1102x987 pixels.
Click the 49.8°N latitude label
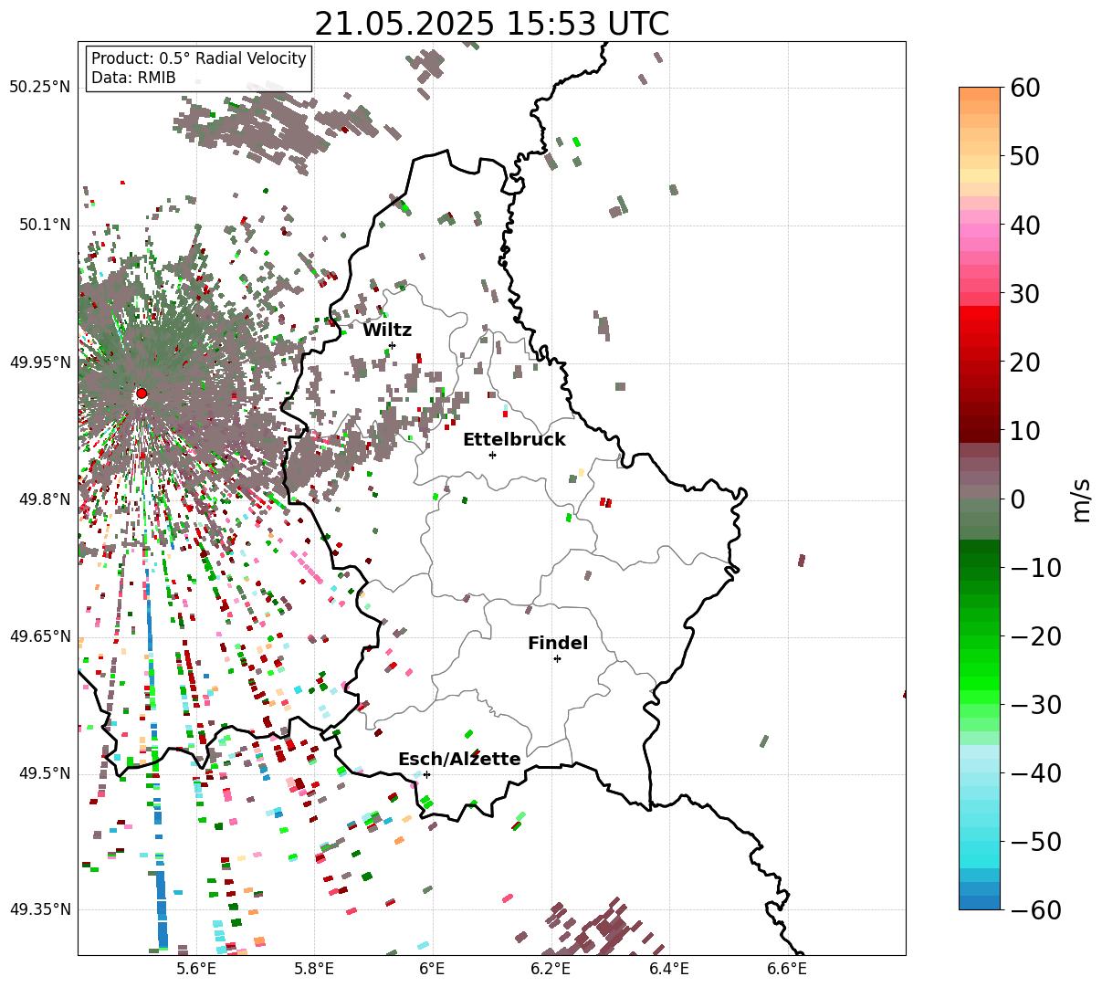[x=45, y=499]
